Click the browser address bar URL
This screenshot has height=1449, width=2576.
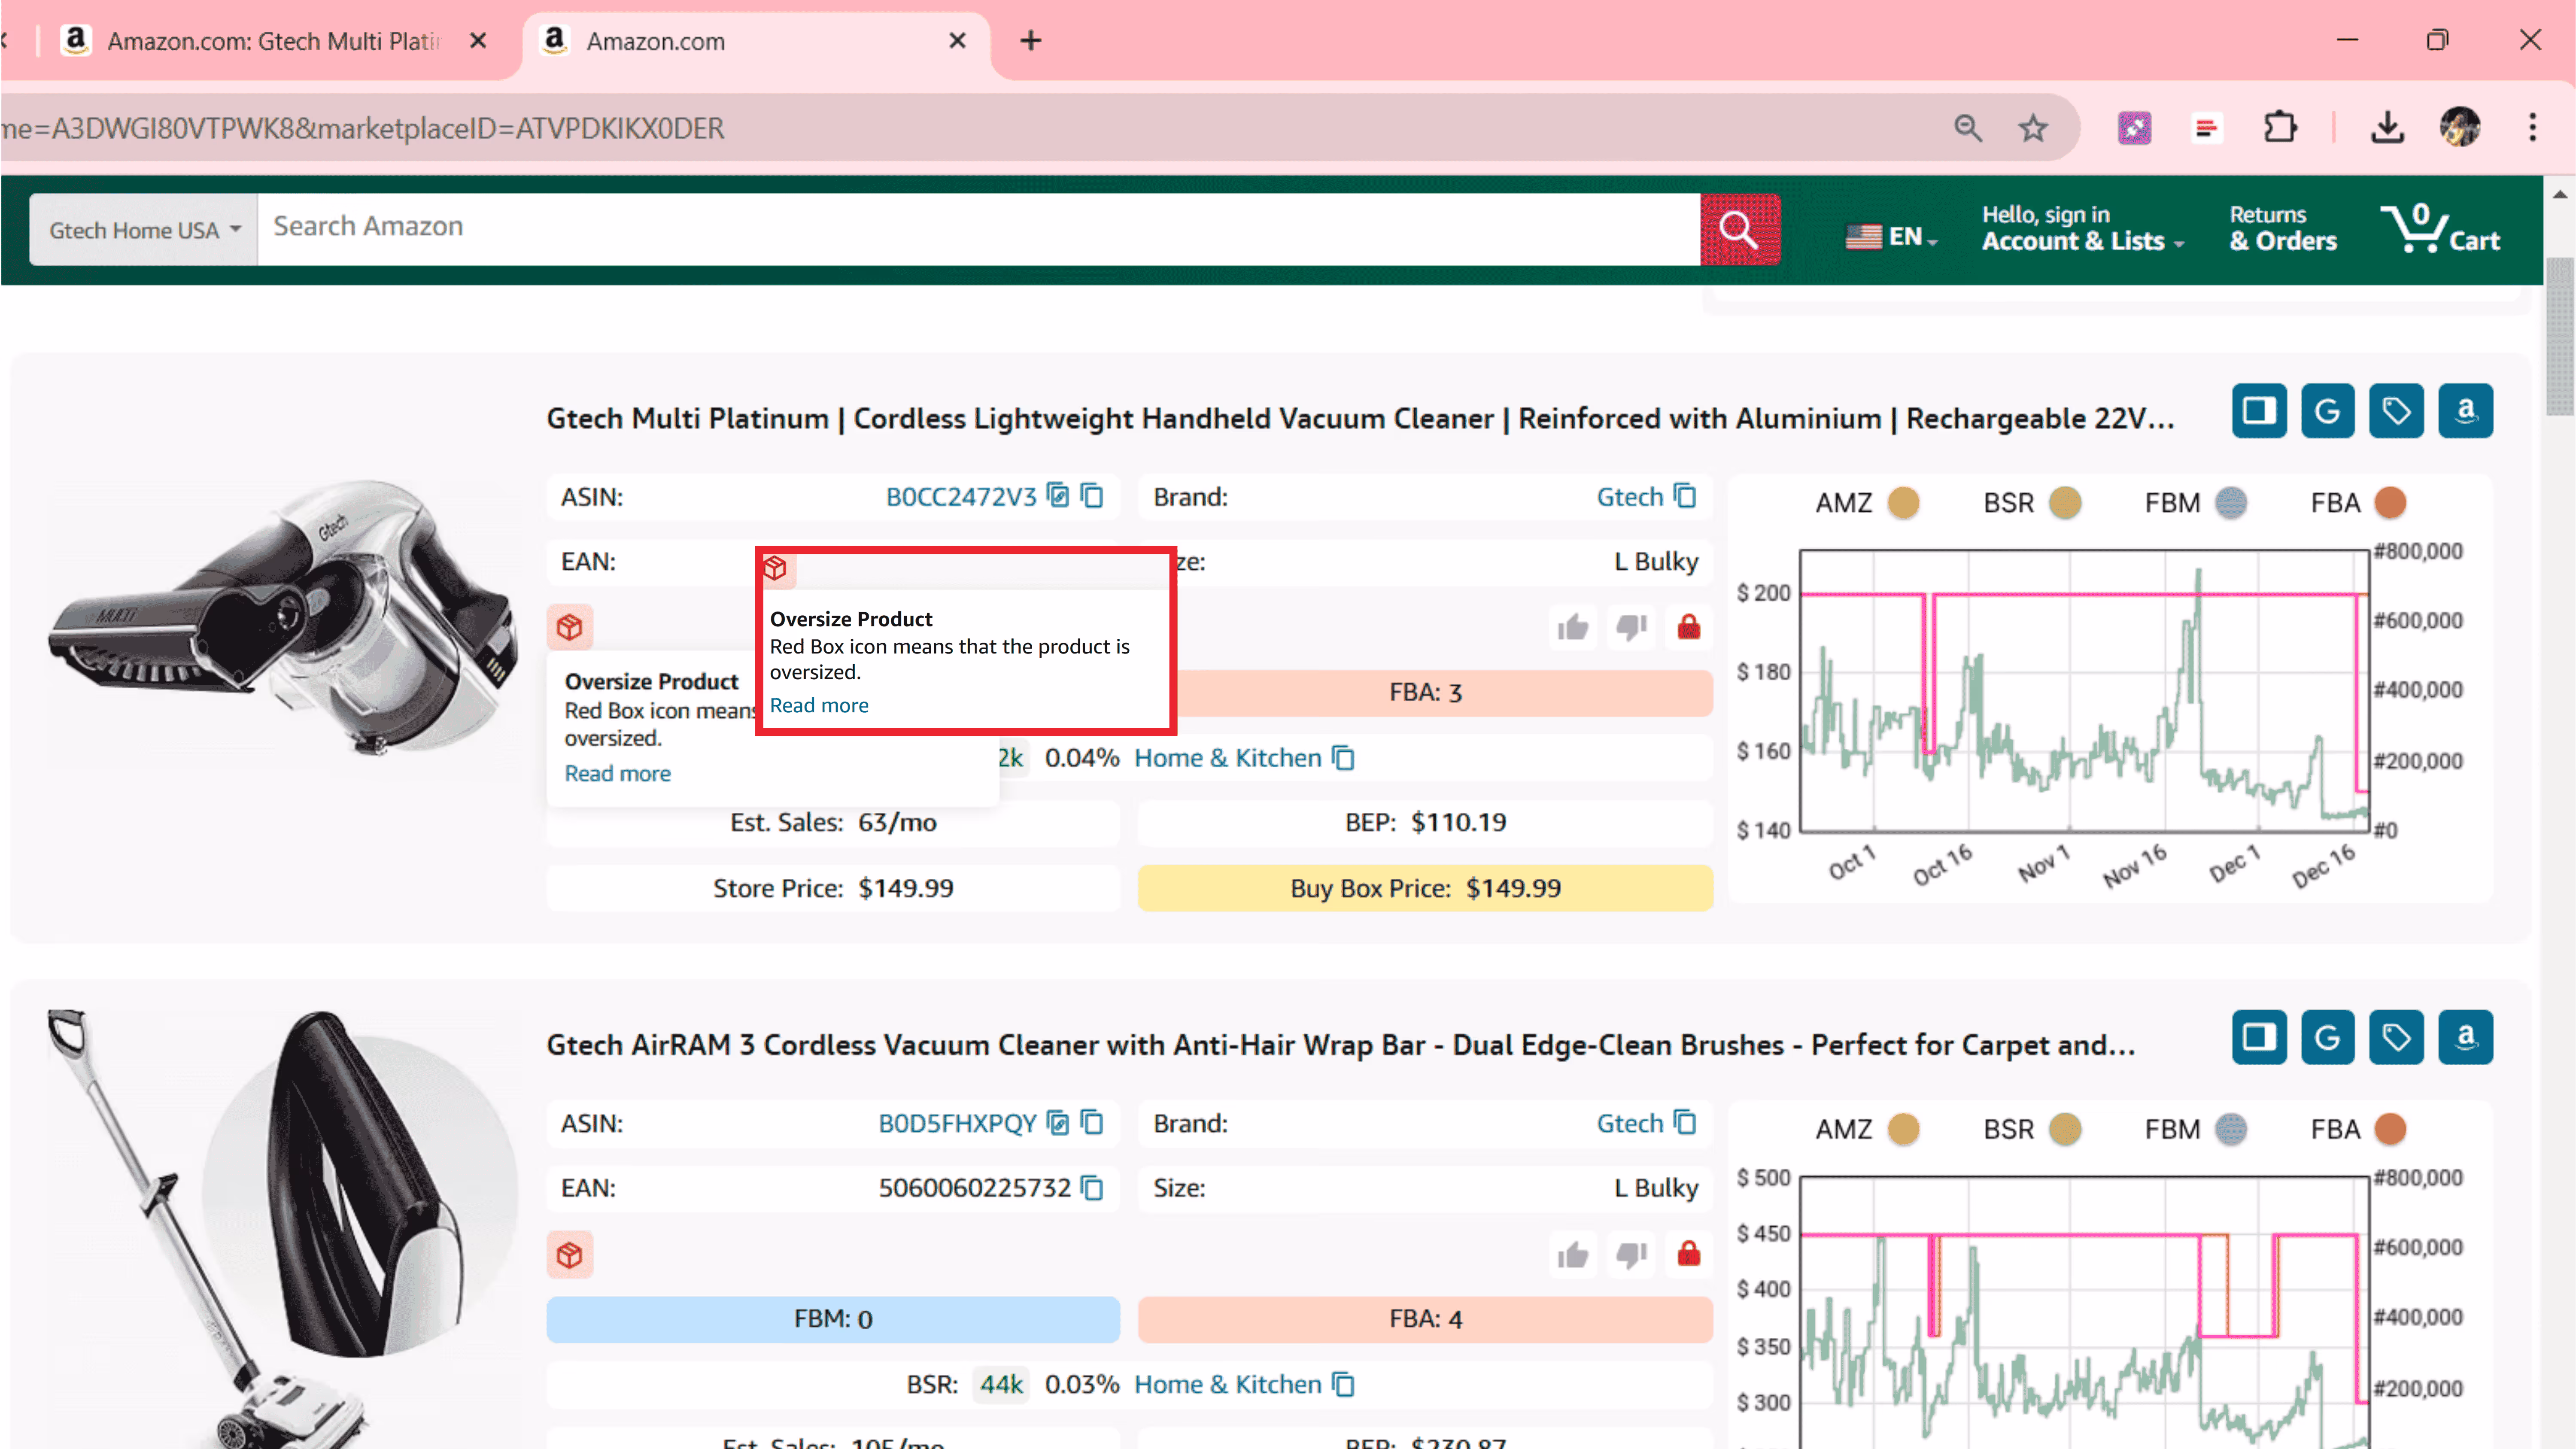coord(362,128)
